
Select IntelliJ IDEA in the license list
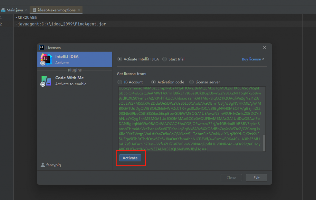[x=75, y=60]
